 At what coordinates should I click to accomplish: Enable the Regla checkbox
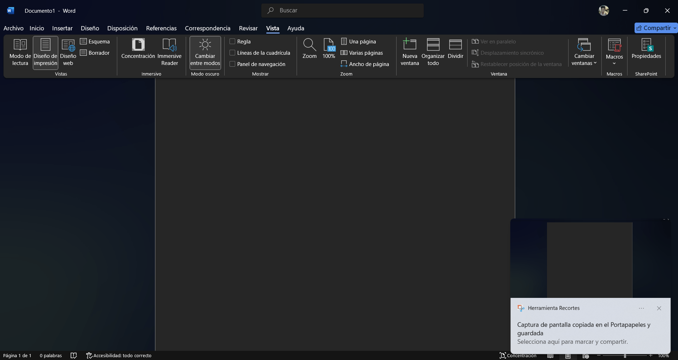pos(232,42)
